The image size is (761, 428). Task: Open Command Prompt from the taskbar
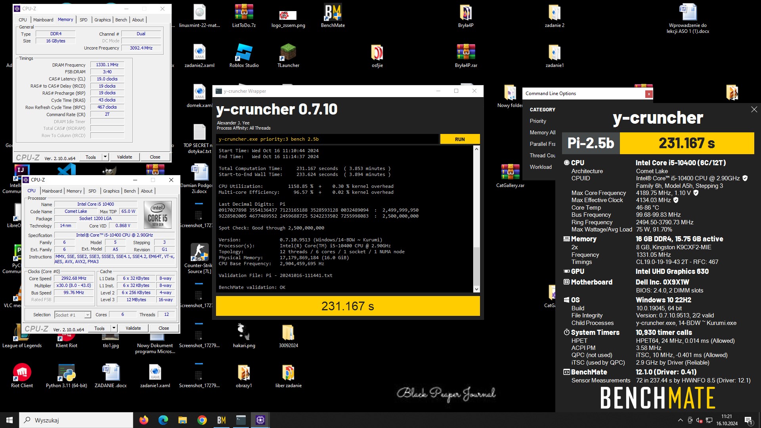click(241, 420)
